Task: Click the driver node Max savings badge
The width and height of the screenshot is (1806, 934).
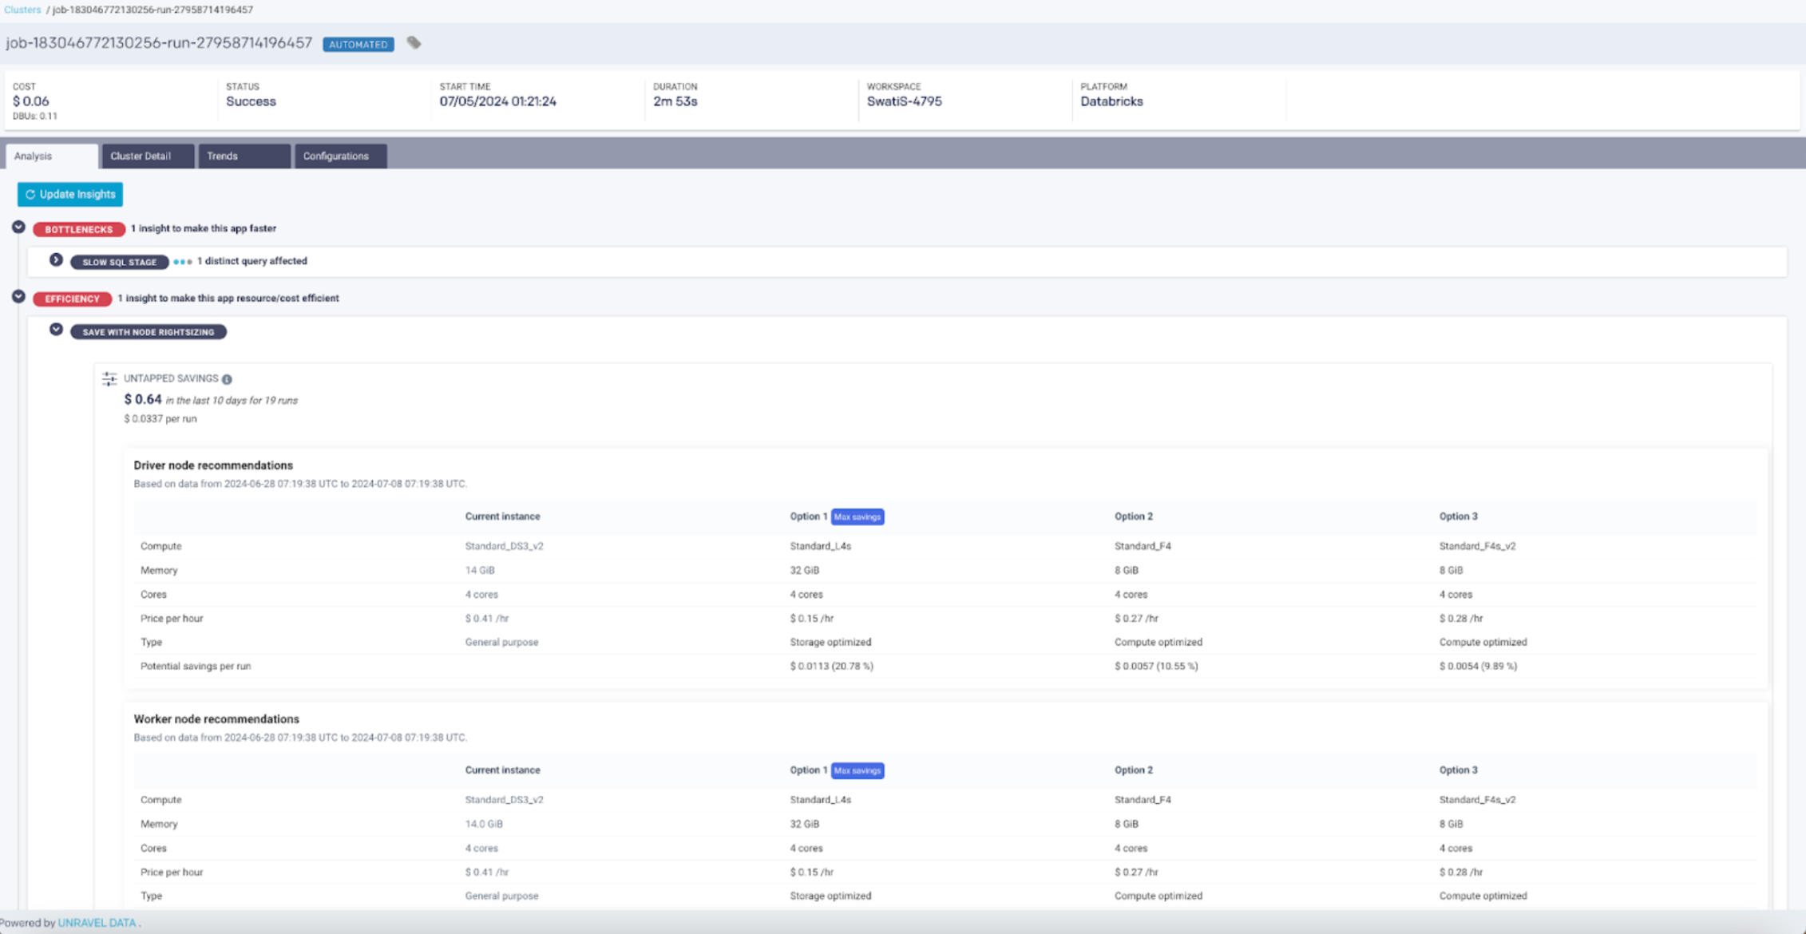Action: [x=857, y=516]
